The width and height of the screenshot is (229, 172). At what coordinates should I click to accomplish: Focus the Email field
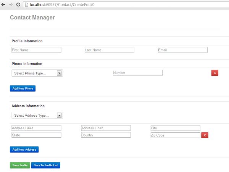click(x=182, y=50)
